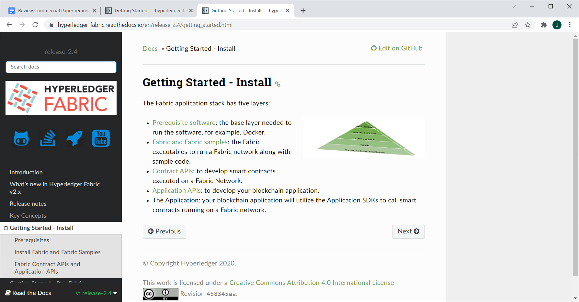This screenshot has height=302, width=579.
Task: Click the Search docs field
Action: pyautogui.click(x=61, y=67)
